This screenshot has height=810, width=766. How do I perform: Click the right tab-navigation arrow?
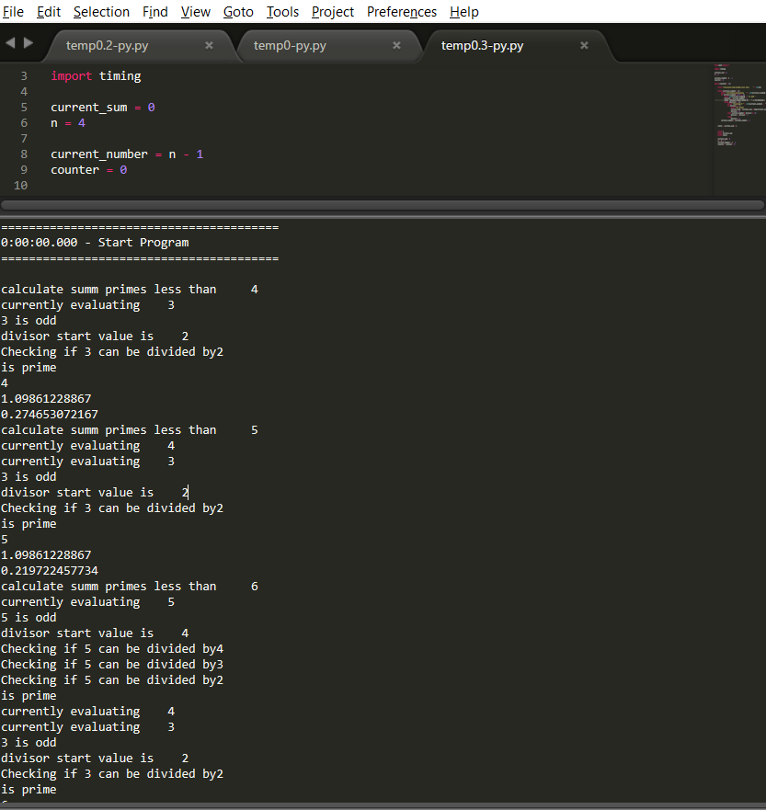click(29, 43)
